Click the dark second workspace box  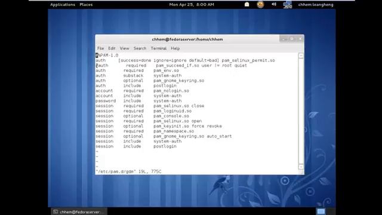click(331, 211)
